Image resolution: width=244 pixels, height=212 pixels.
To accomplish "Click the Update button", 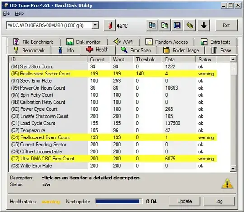I will tap(184, 201).
